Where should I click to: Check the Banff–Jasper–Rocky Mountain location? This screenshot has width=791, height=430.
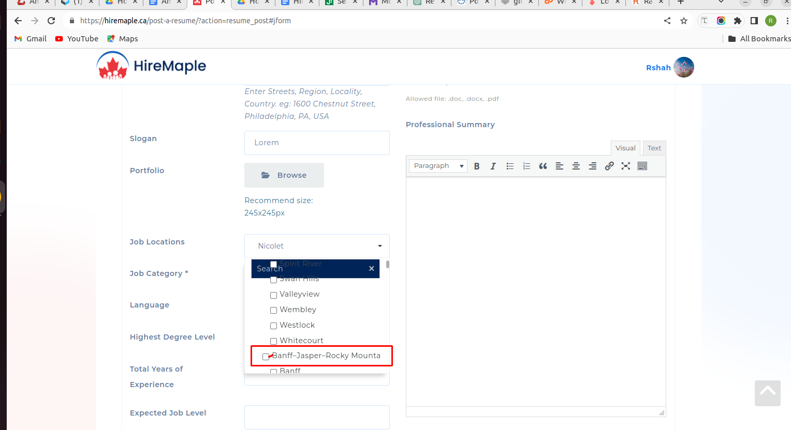click(266, 357)
